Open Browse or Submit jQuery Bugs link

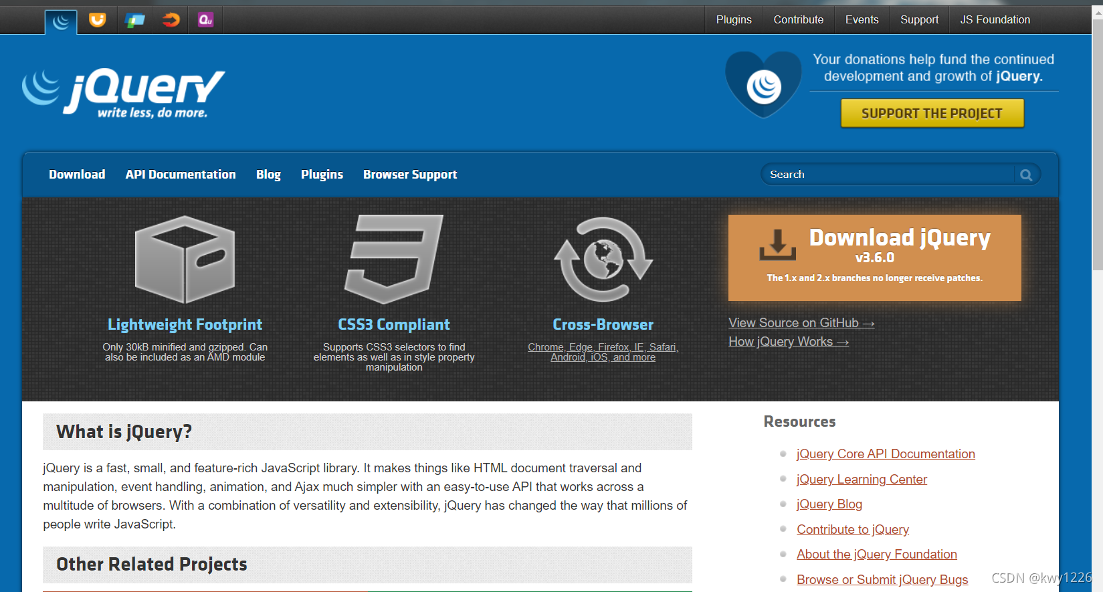[x=882, y=580]
